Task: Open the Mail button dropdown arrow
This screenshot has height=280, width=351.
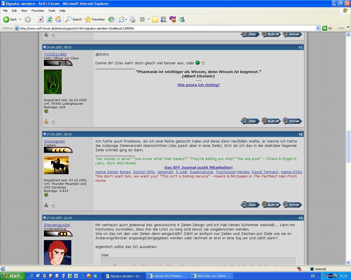Action: tap(126, 19)
